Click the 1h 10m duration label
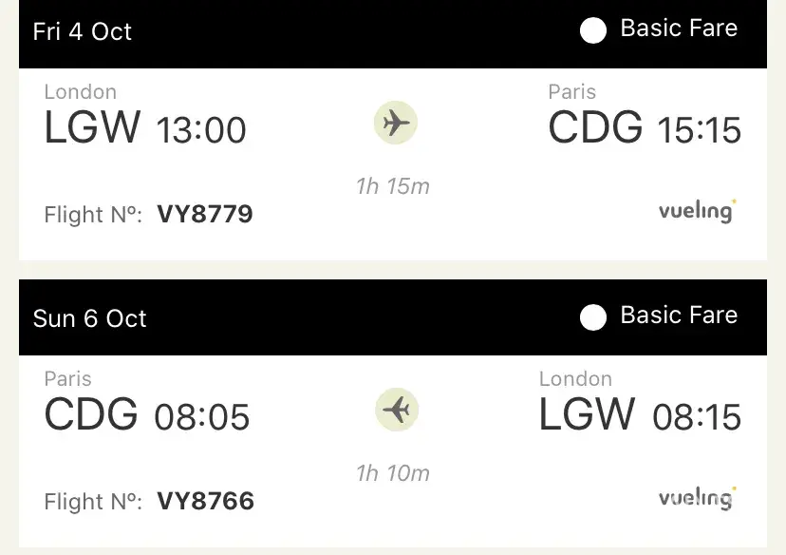The height and width of the screenshot is (555, 786). point(393,472)
